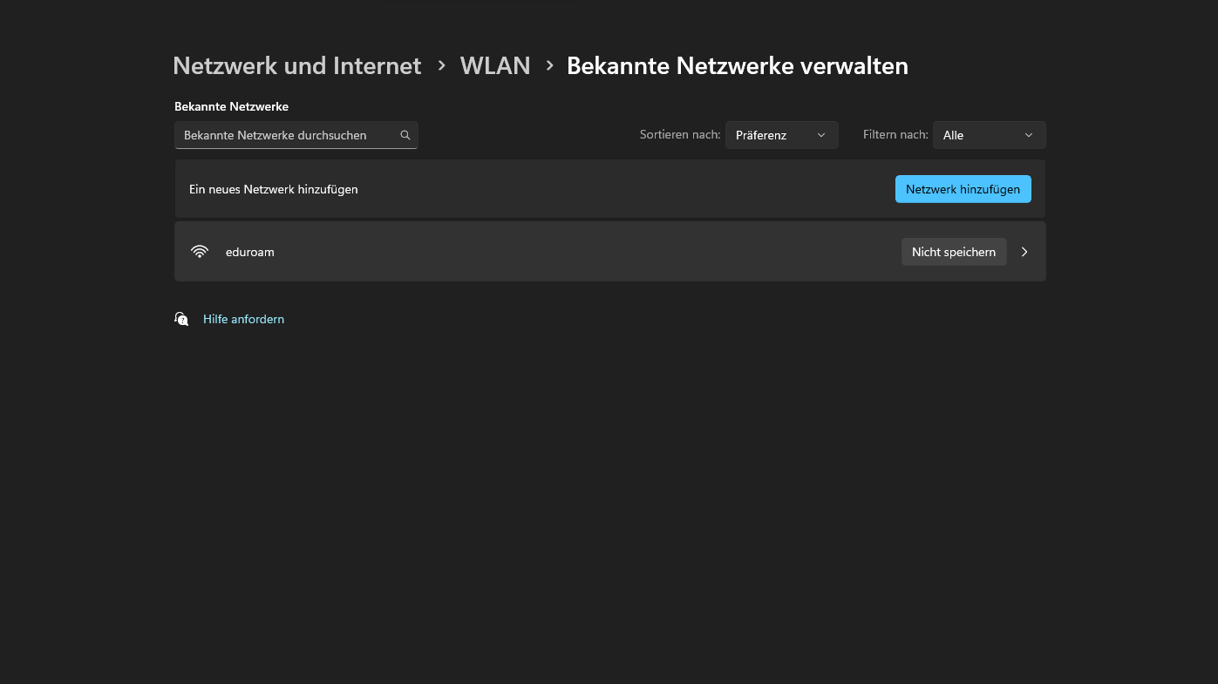
Task: Select the eduroam network name
Action: click(250, 252)
